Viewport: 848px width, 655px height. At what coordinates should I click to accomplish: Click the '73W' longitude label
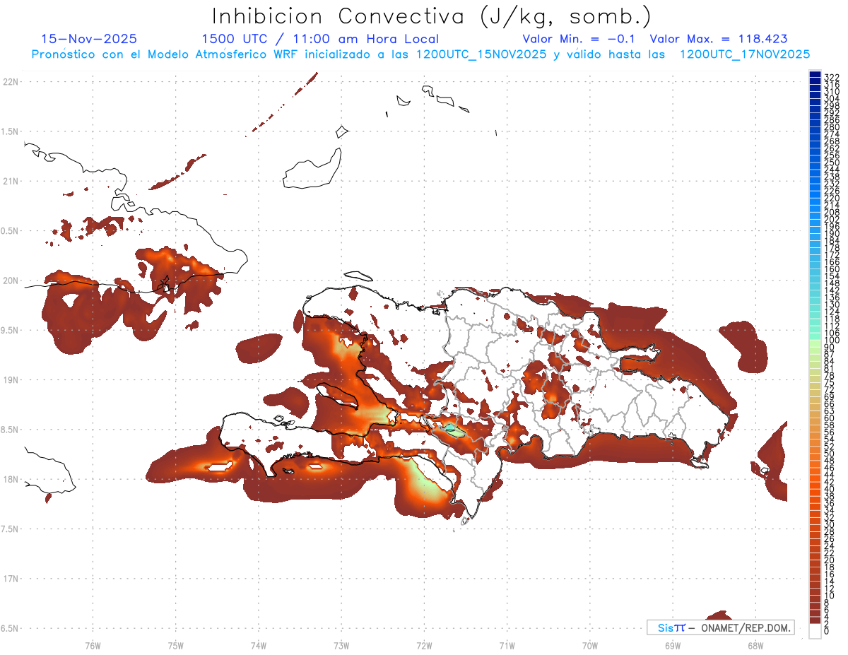pos(341,644)
